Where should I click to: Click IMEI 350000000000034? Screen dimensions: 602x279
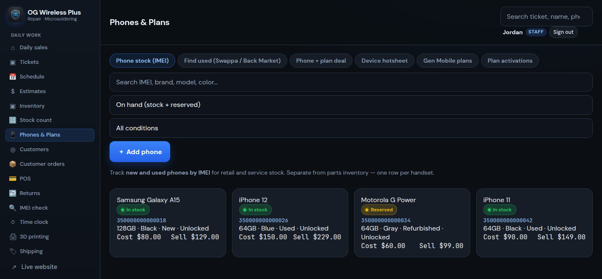tap(386, 221)
